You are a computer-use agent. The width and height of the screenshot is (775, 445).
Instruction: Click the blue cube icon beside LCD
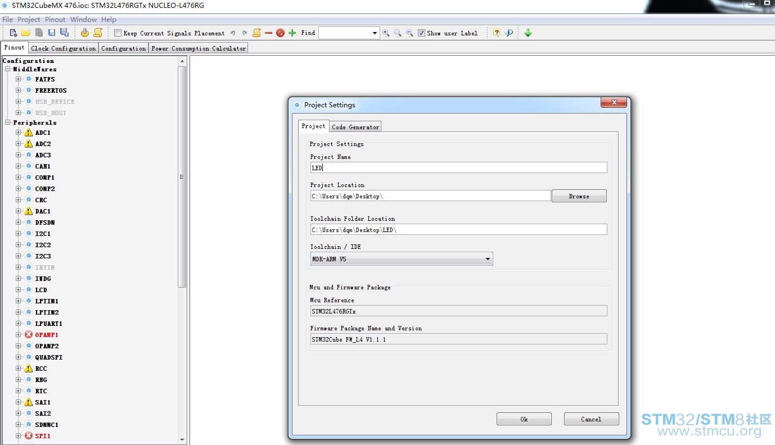pyautogui.click(x=29, y=290)
